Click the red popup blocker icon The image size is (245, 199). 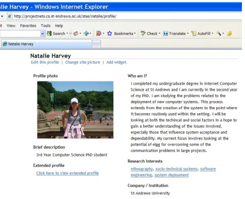click(x=99, y=33)
